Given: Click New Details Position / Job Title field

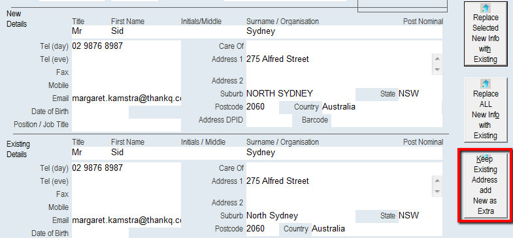Looking at the screenshot, I should 126,125.
